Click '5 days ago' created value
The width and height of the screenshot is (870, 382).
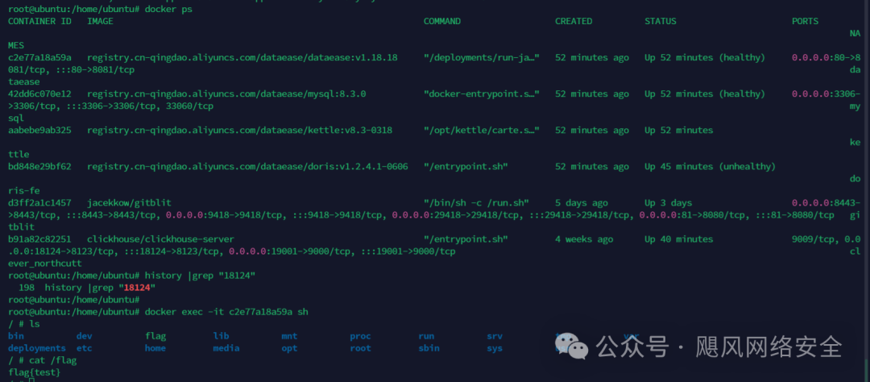pos(581,202)
